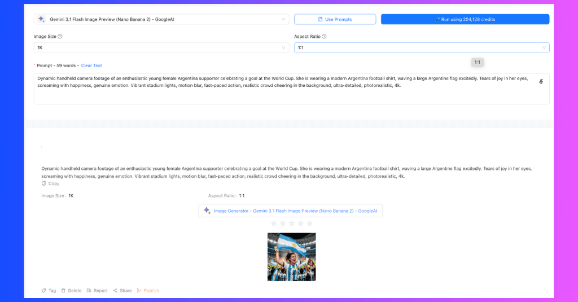578x302 pixels.
Task: Rate result one star
Action: click(x=274, y=224)
